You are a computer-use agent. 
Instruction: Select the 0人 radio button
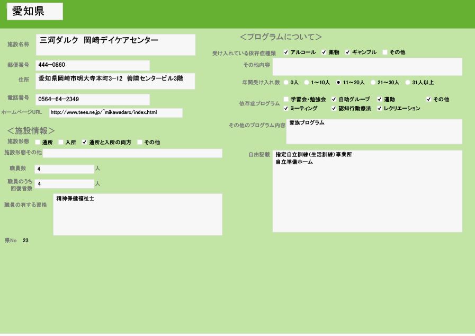click(x=286, y=83)
